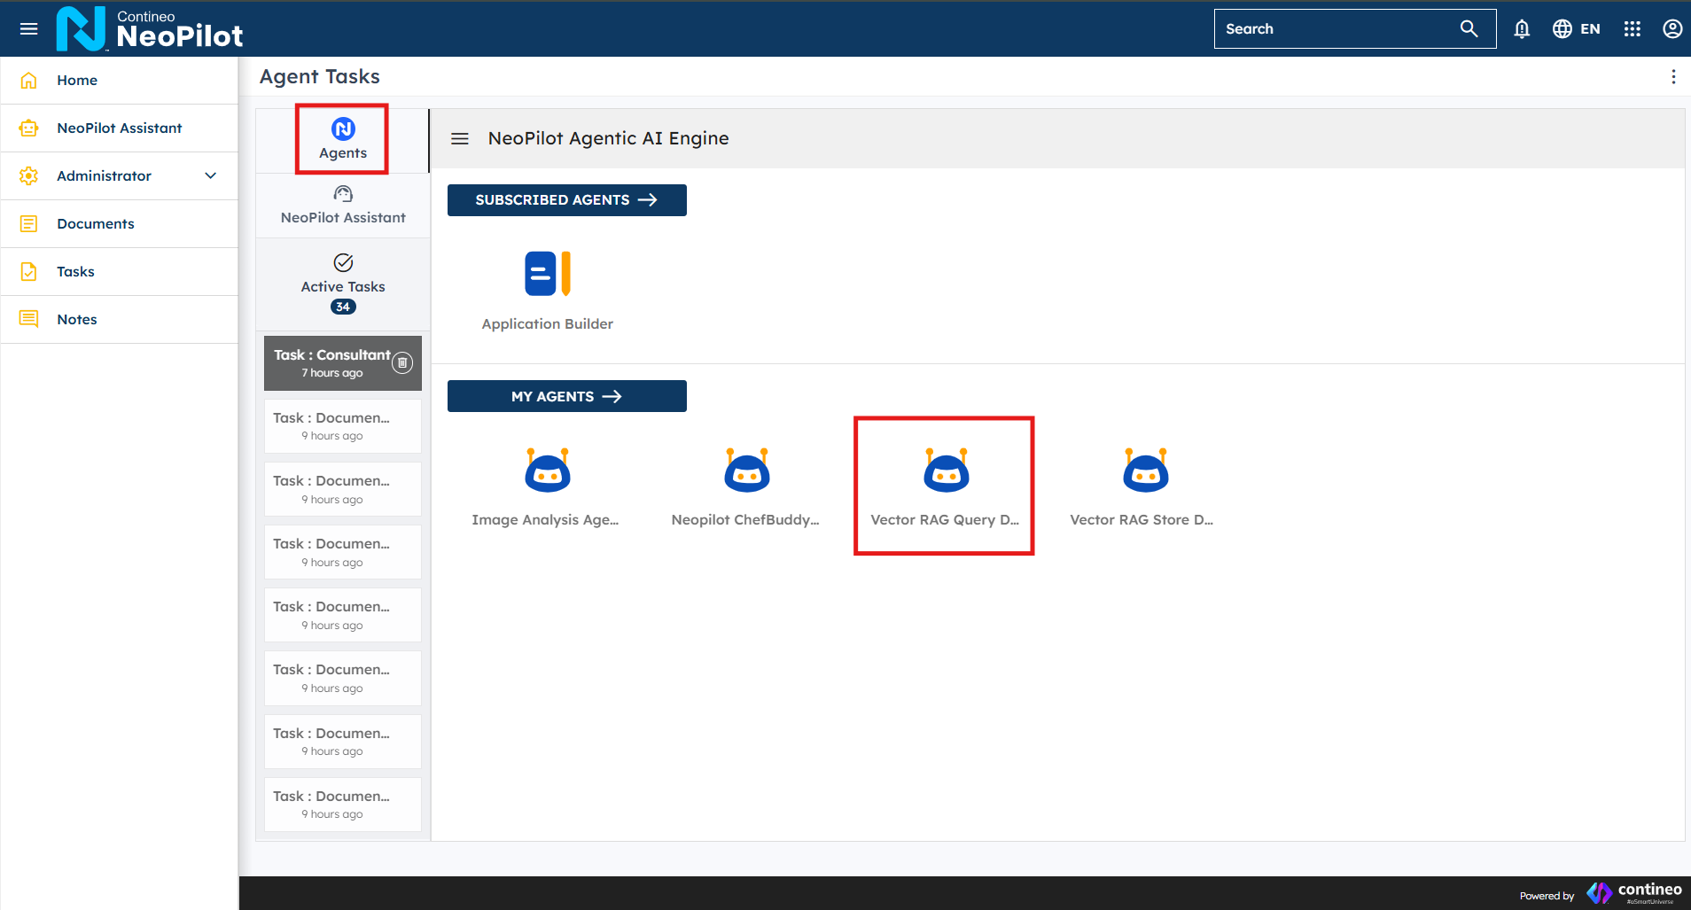
Task: Switch to the Active Tasks tab
Action: pos(343,284)
